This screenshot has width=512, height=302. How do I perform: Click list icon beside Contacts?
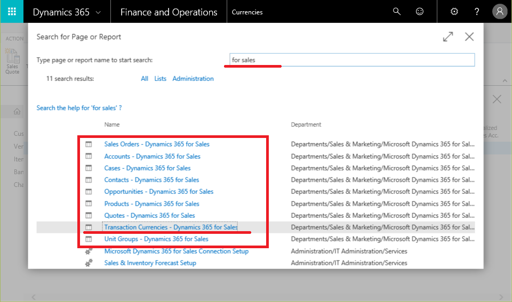89,180
